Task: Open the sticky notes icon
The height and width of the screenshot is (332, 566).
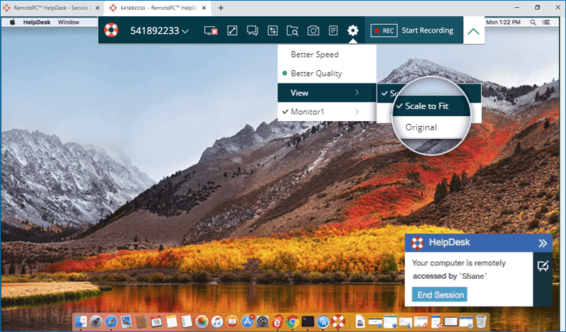Action: pyautogui.click(x=333, y=31)
